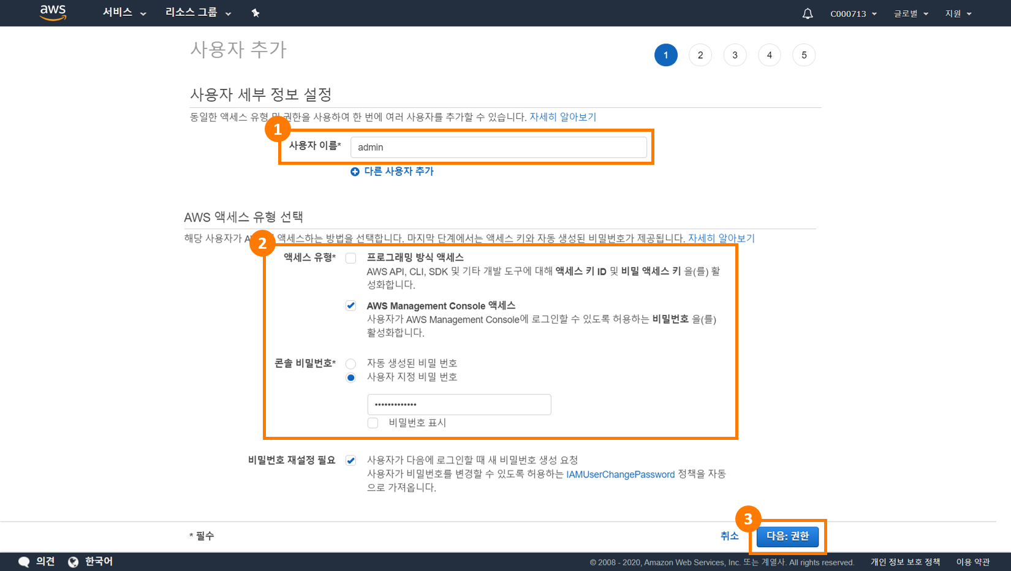Image resolution: width=1011 pixels, height=571 pixels.
Task: Open the 글로벌 region dropdown
Action: coord(911,13)
